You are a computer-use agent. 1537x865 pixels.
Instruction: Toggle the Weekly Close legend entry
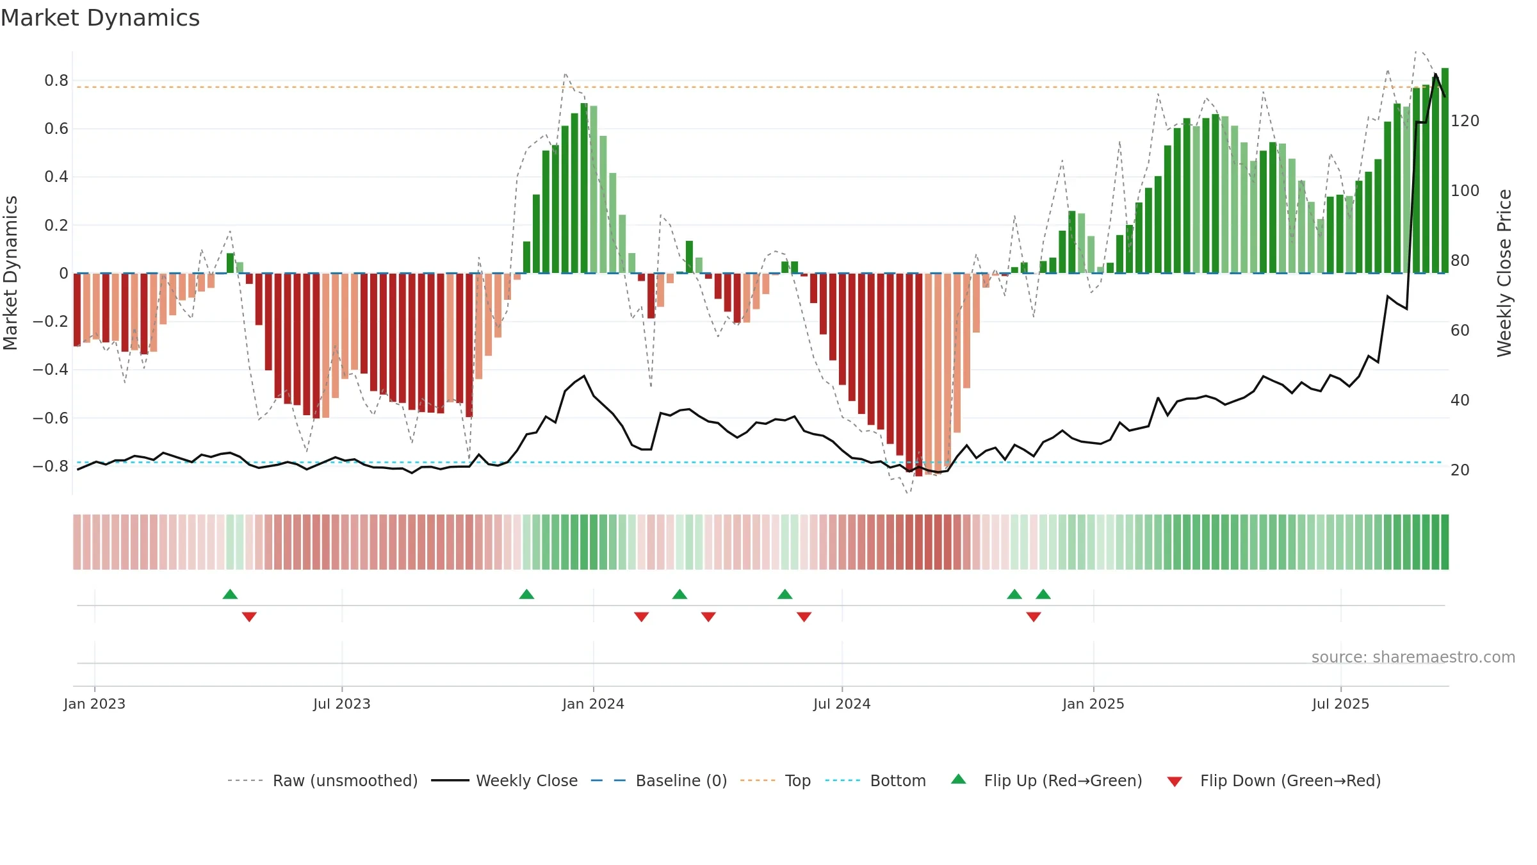coord(504,780)
